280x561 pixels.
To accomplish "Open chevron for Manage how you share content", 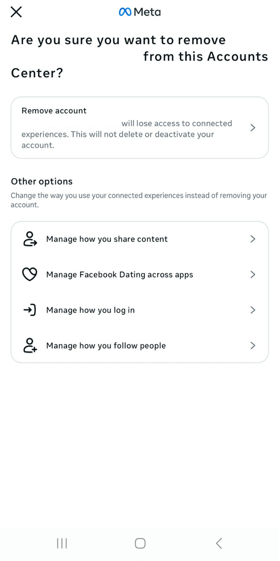I will coord(252,239).
